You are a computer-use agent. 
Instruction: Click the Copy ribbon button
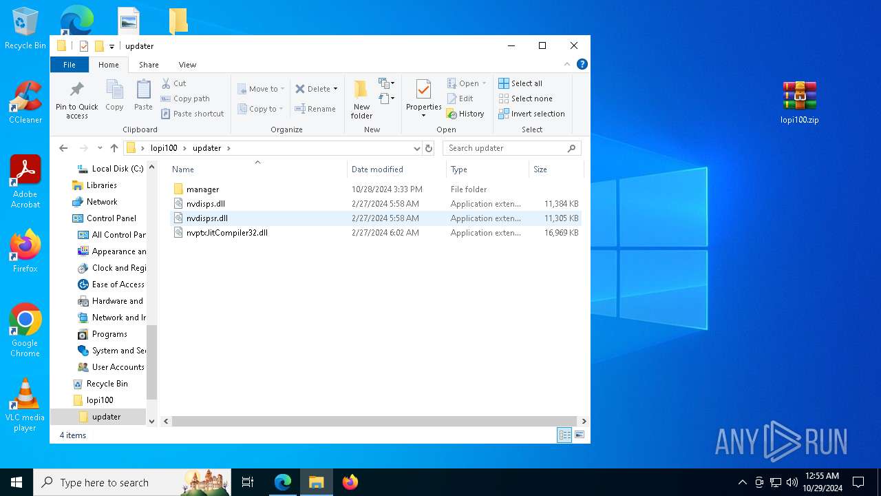click(114, 95)
